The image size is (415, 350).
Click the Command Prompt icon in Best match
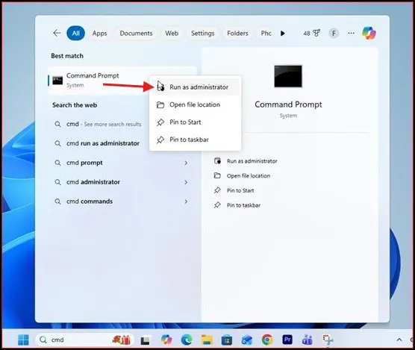tap(57, 80)
